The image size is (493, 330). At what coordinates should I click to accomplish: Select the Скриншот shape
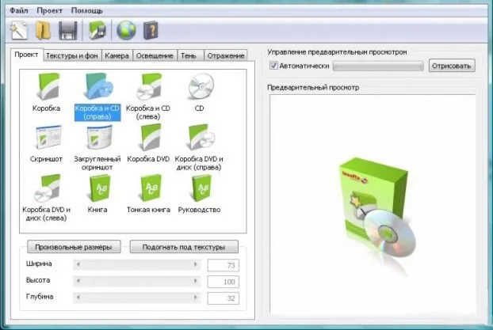pos(46,144)
